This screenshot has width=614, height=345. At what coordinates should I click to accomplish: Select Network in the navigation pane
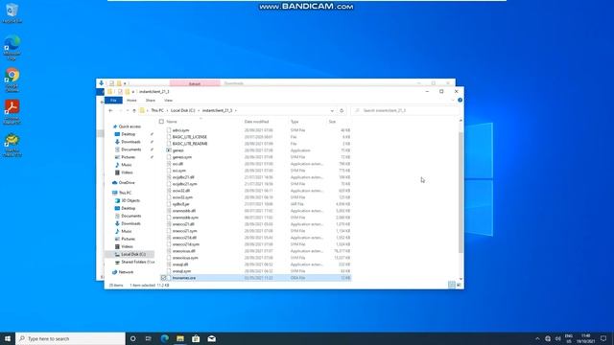(x=126, y=272)
